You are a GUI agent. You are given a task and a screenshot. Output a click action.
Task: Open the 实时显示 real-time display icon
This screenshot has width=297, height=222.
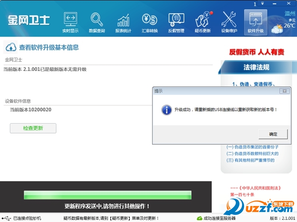click(x=70, y=22)
